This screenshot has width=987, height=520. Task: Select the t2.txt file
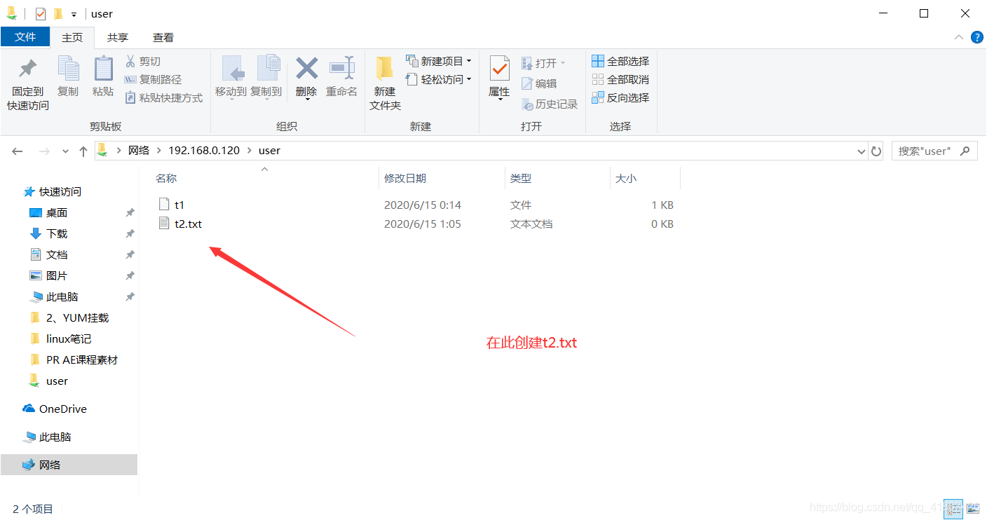(x=187, y=224)
